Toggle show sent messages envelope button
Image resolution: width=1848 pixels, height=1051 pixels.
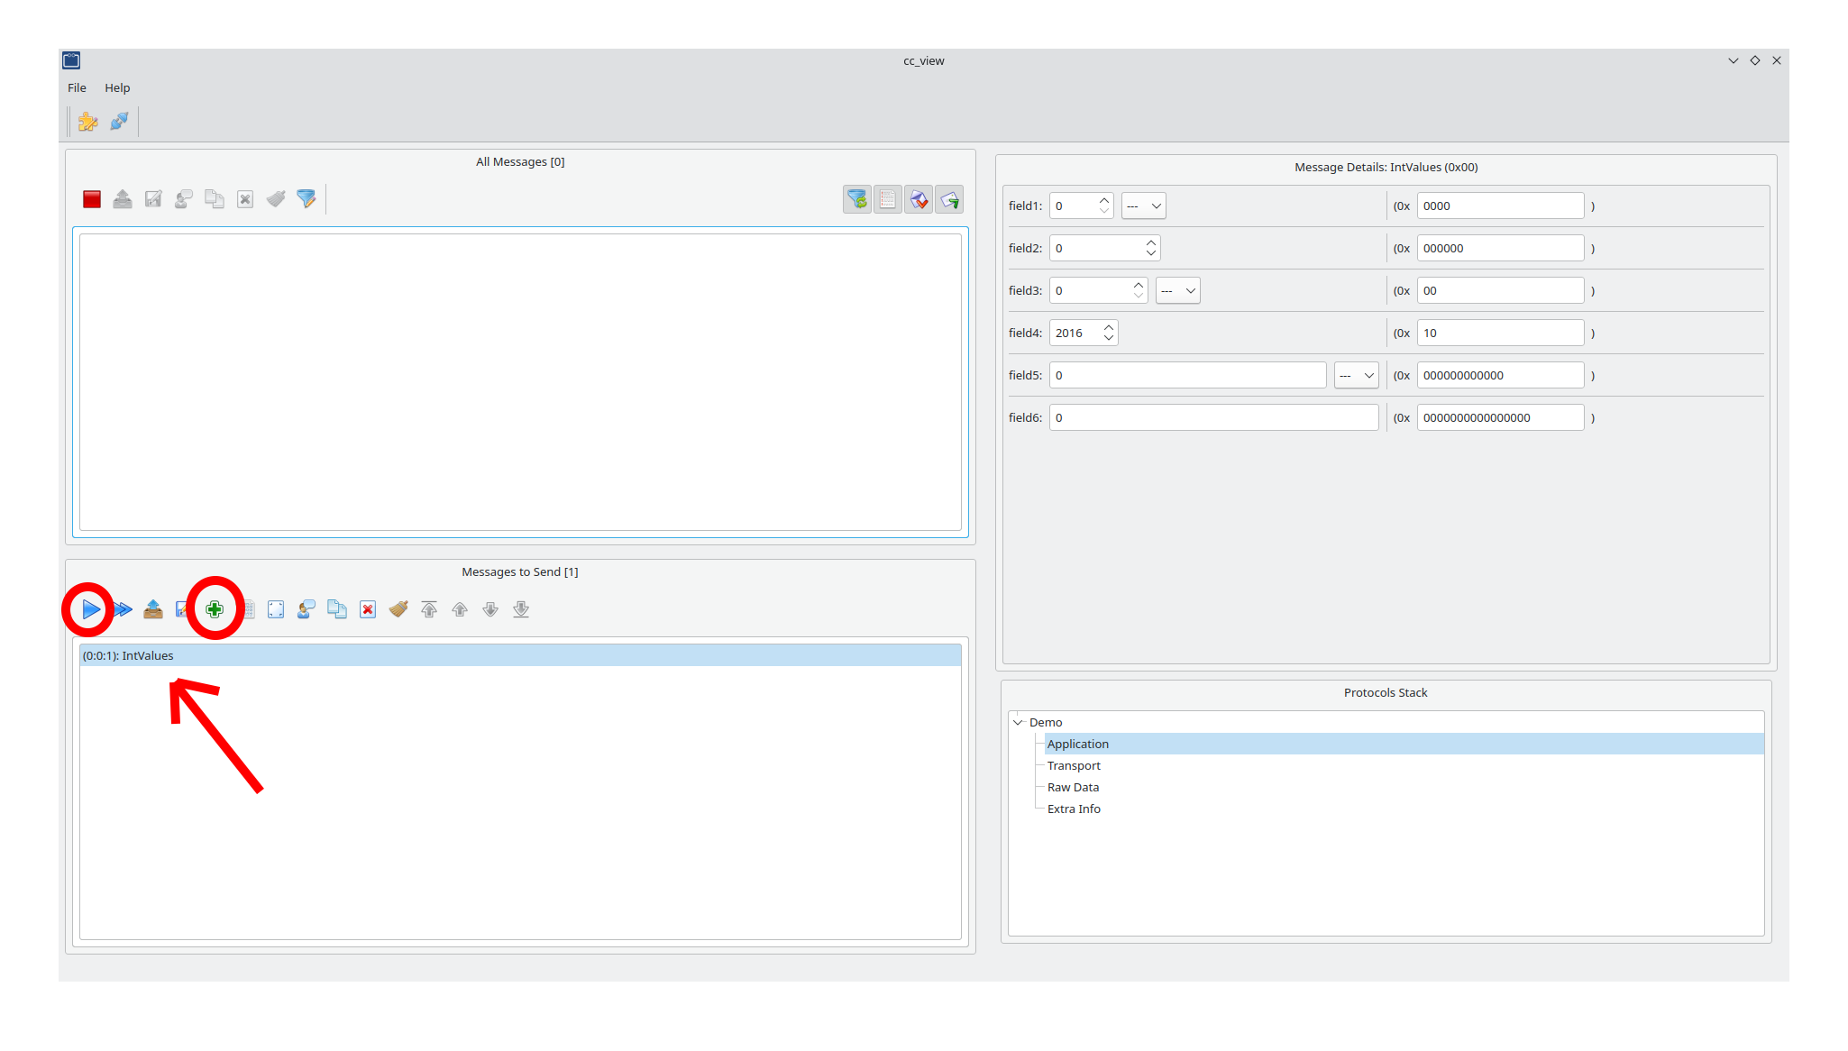point(949,199)
